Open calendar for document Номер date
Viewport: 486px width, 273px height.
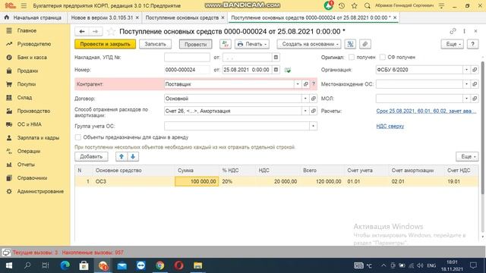(276, 70)
